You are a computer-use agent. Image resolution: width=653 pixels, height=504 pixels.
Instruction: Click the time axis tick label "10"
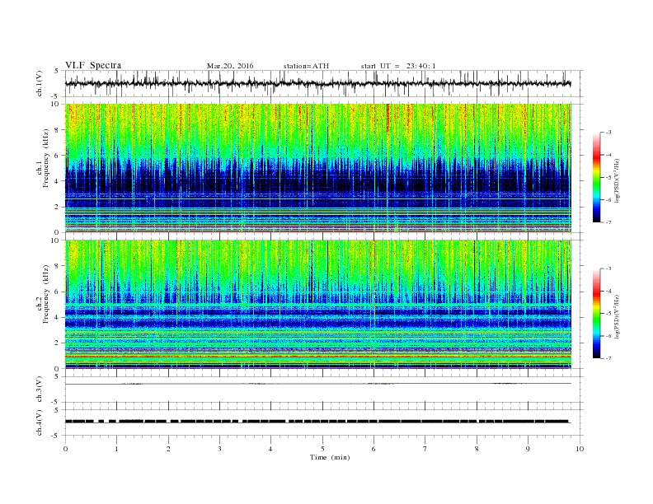pos(580,449)
